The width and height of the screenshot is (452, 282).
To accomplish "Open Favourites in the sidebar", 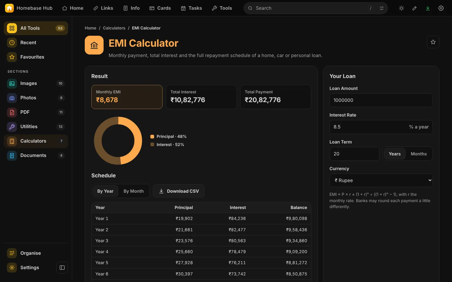I will pos(36,57).
